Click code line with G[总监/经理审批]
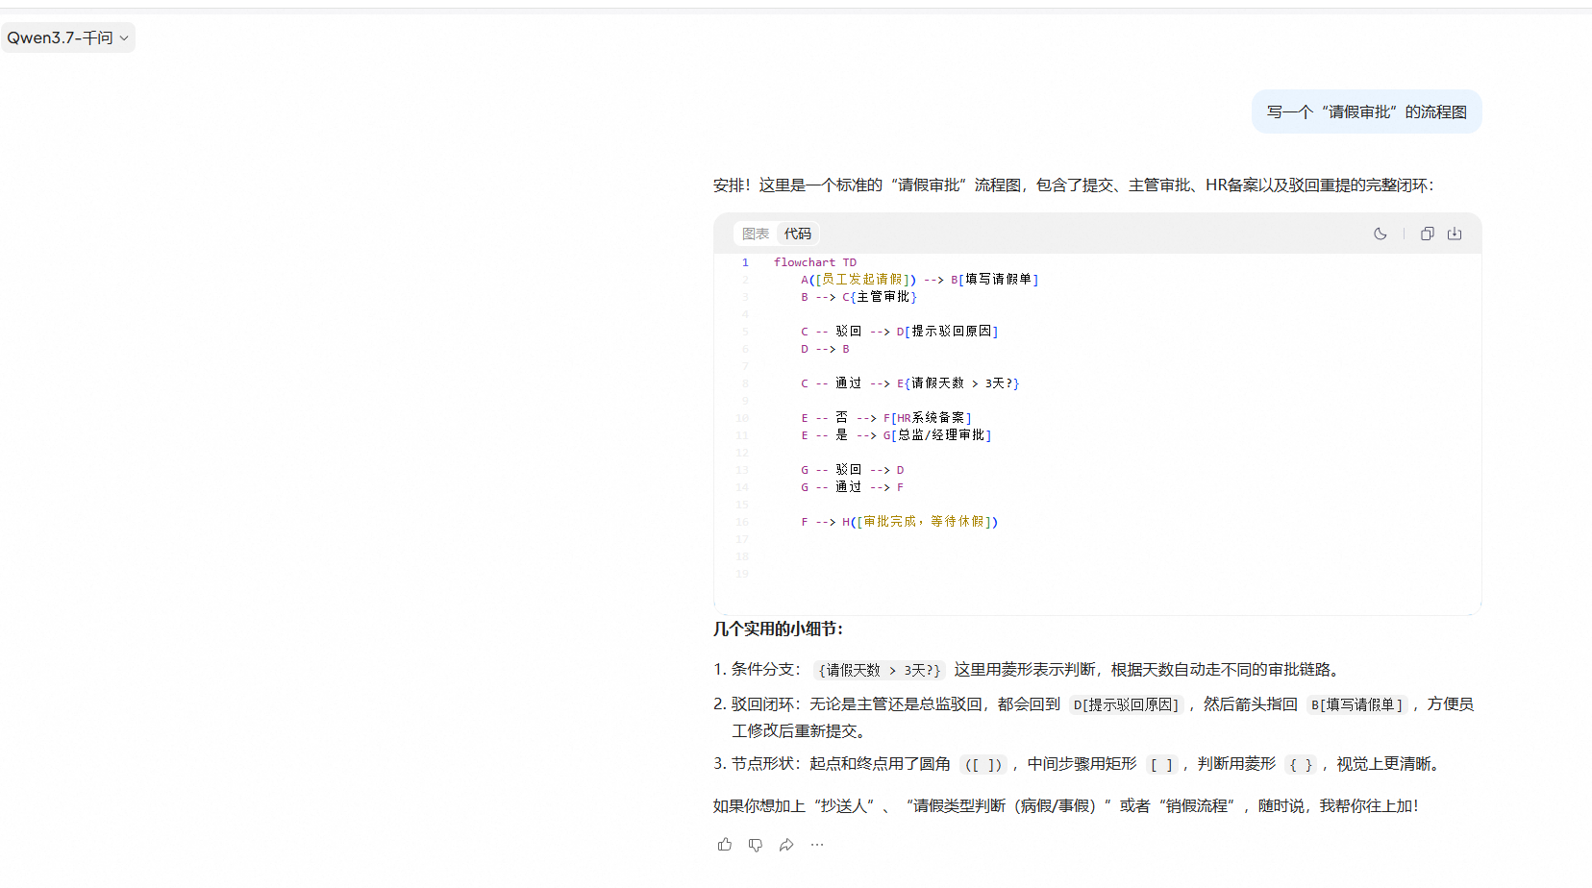This screenshot has height=888, width=1592. tap(896, 435)
